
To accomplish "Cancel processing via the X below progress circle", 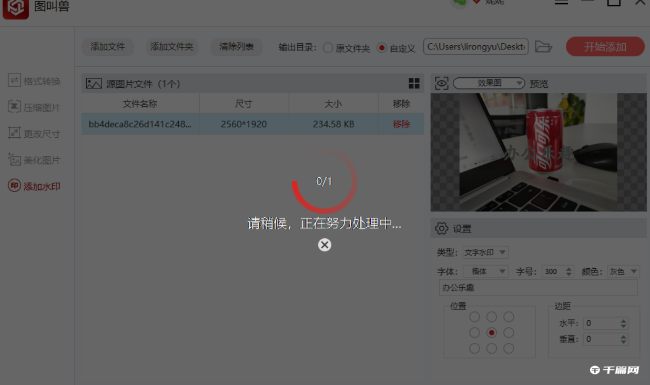I will click(x=324, y=244).
